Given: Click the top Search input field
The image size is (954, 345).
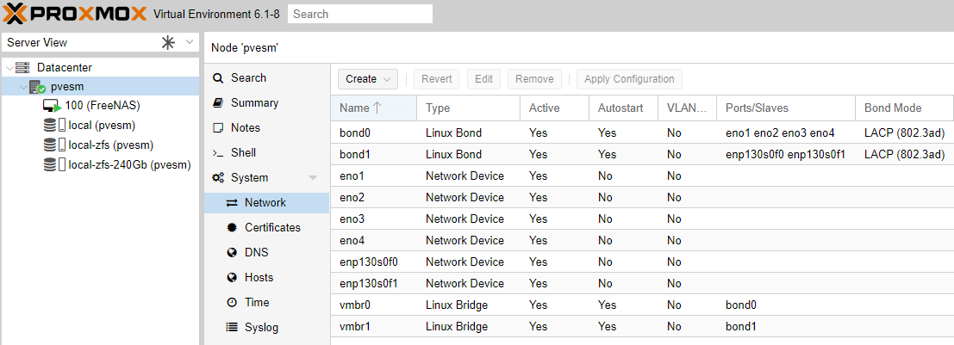Looking at the screenshot, I should click(360, 14).
